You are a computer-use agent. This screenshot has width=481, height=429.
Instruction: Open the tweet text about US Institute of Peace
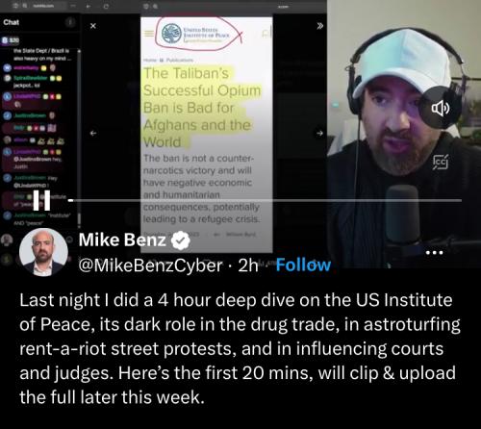tap(240, 349)
